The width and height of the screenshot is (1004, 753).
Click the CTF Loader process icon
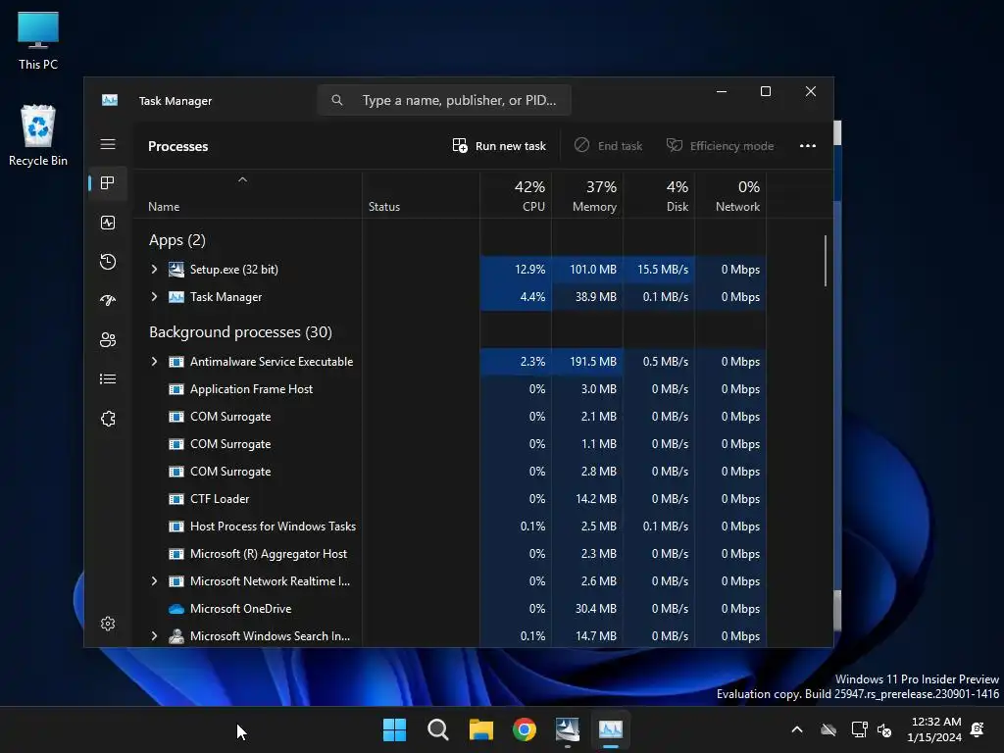coord(176,499)
